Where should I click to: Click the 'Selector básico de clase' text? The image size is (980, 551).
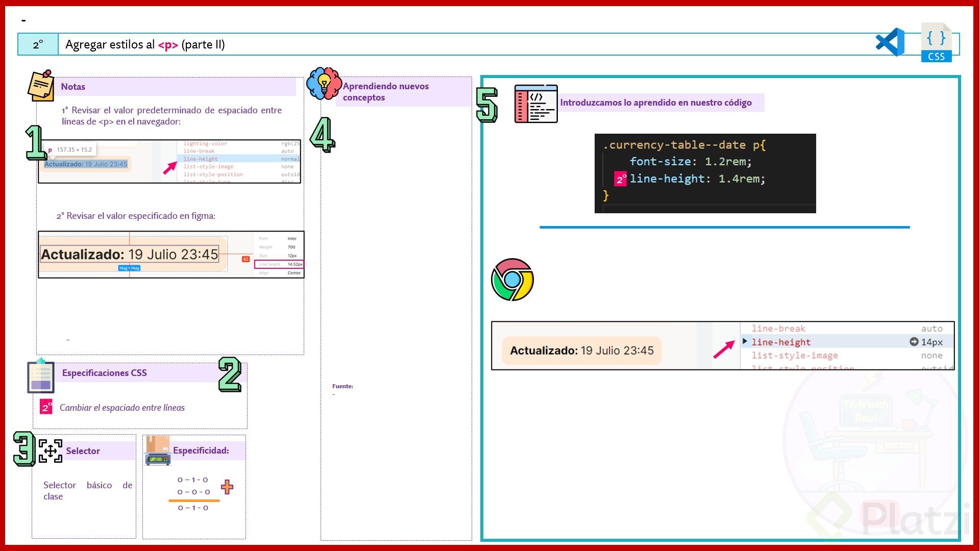88,491
